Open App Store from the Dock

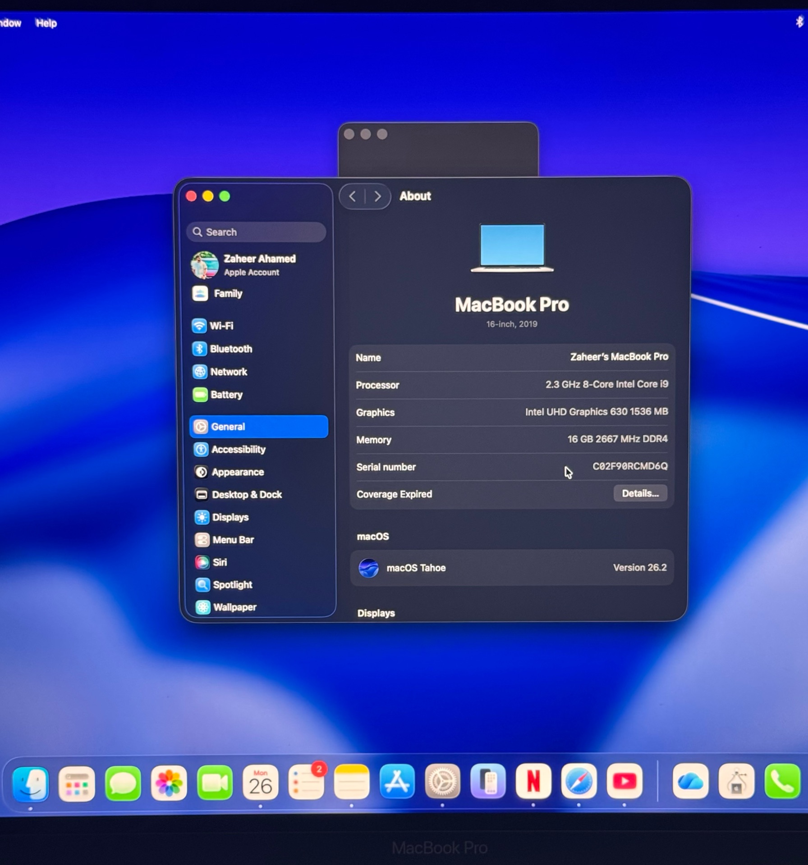pyautogui.click(x=397, y=782)
